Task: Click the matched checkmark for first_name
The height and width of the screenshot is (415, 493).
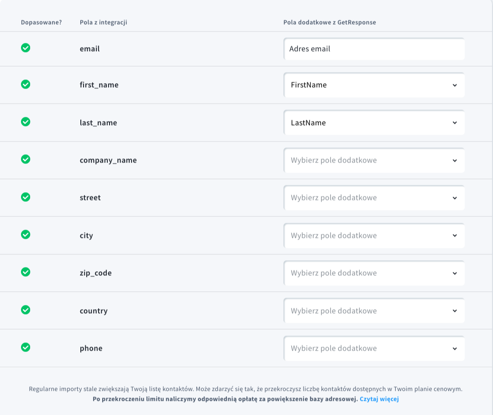Action: point(26,84)
